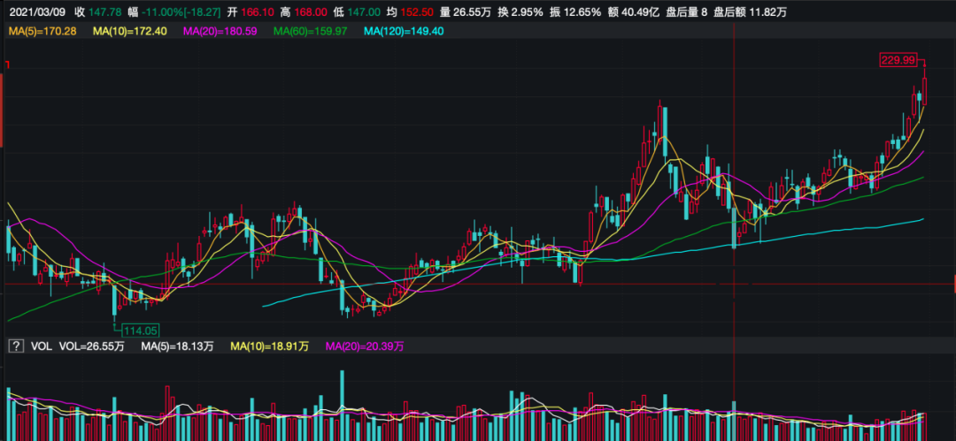Viewport: 956px width, 441px height.
Task: Select the MA(5)=170.28 price indicator label
Action: [x=42, y=30]
